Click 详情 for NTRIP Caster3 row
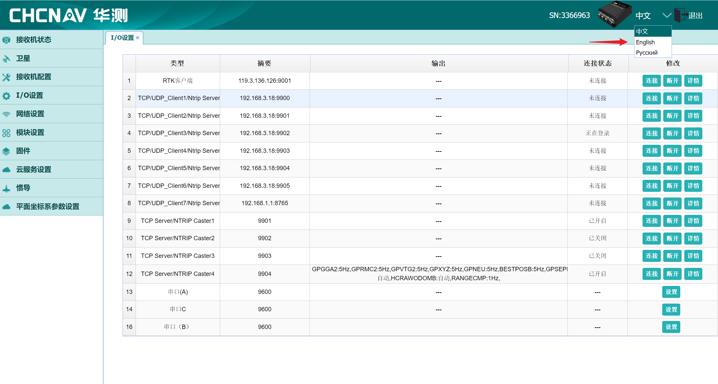The width and height of the screenshot is (718, 384). (x=693, y=256)
